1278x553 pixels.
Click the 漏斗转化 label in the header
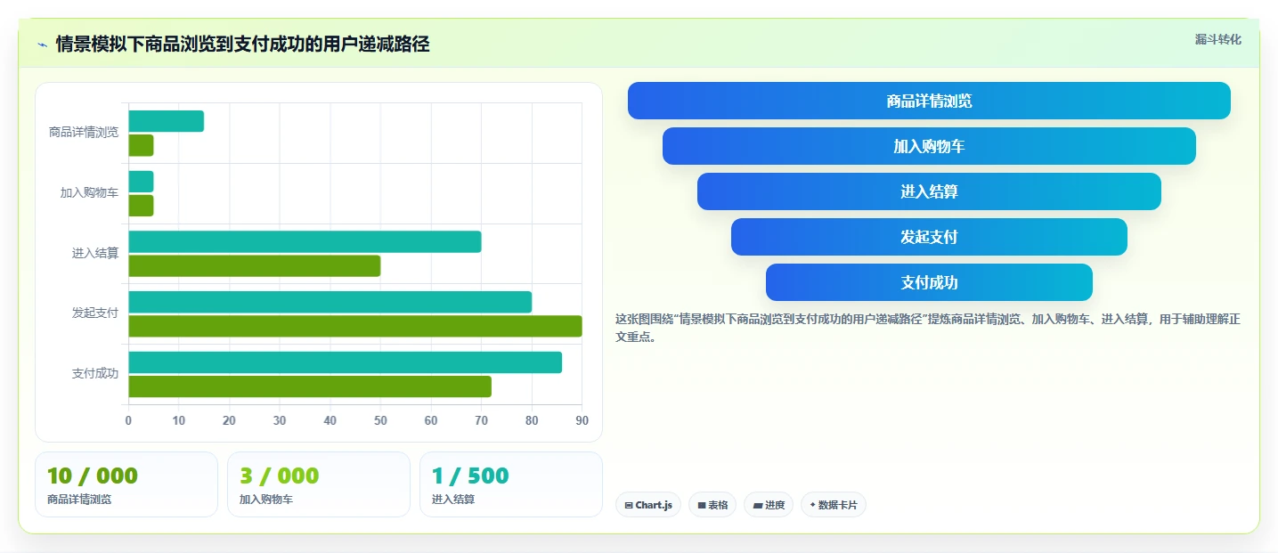1217,39
